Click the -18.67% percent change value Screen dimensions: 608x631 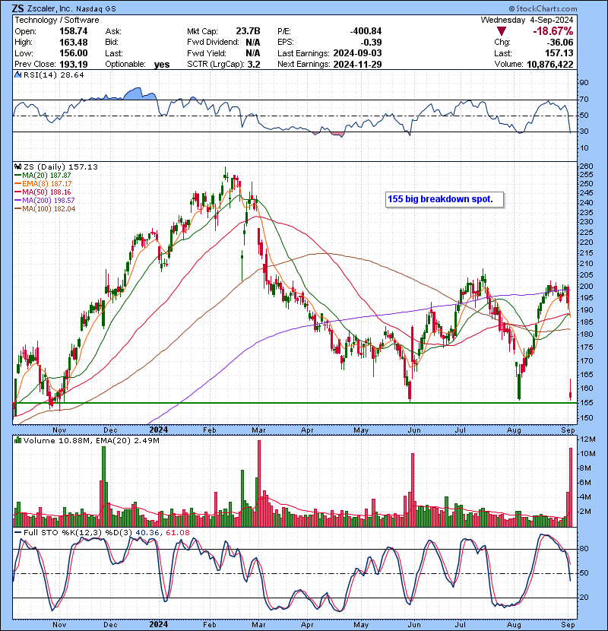[x=553, y=31]
